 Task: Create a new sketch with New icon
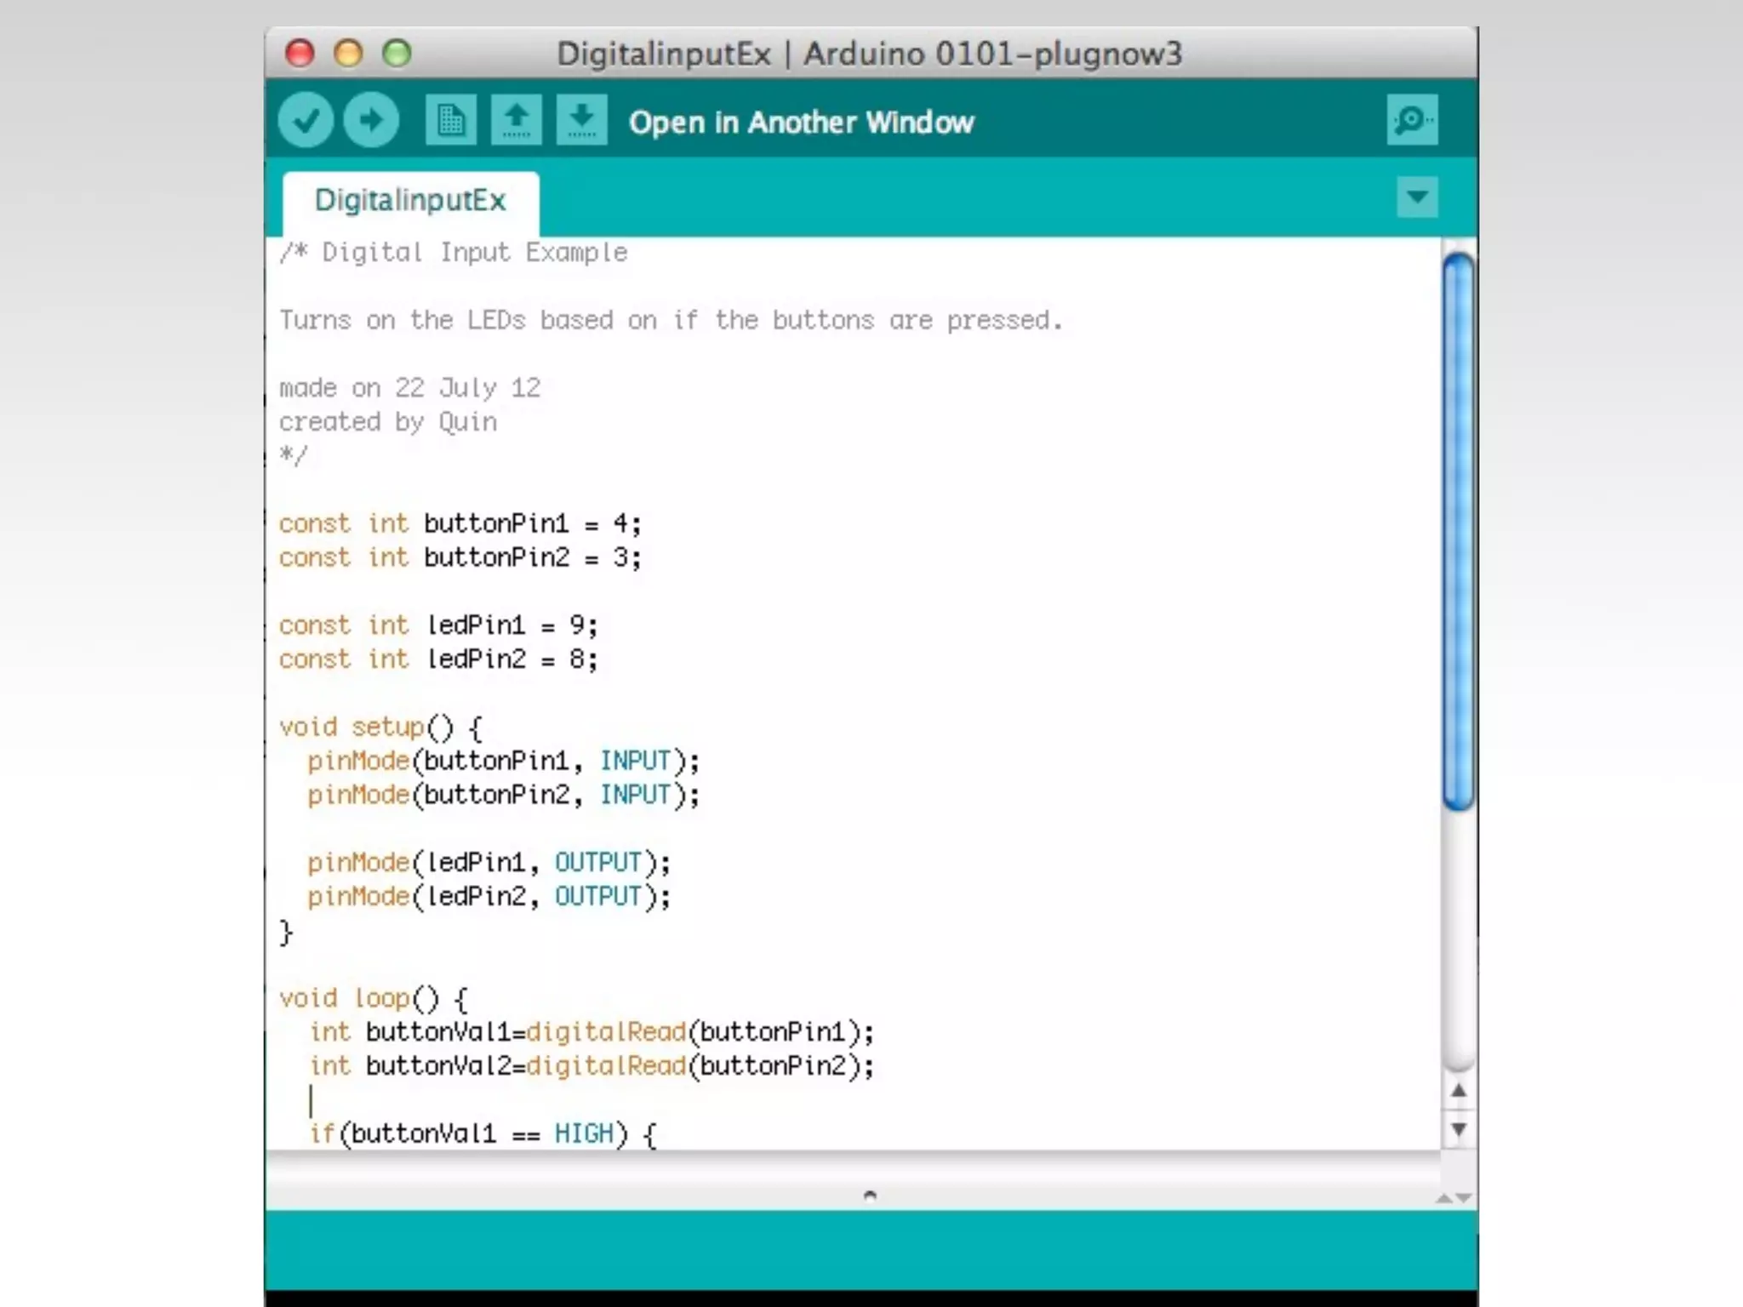pos(450,121)
